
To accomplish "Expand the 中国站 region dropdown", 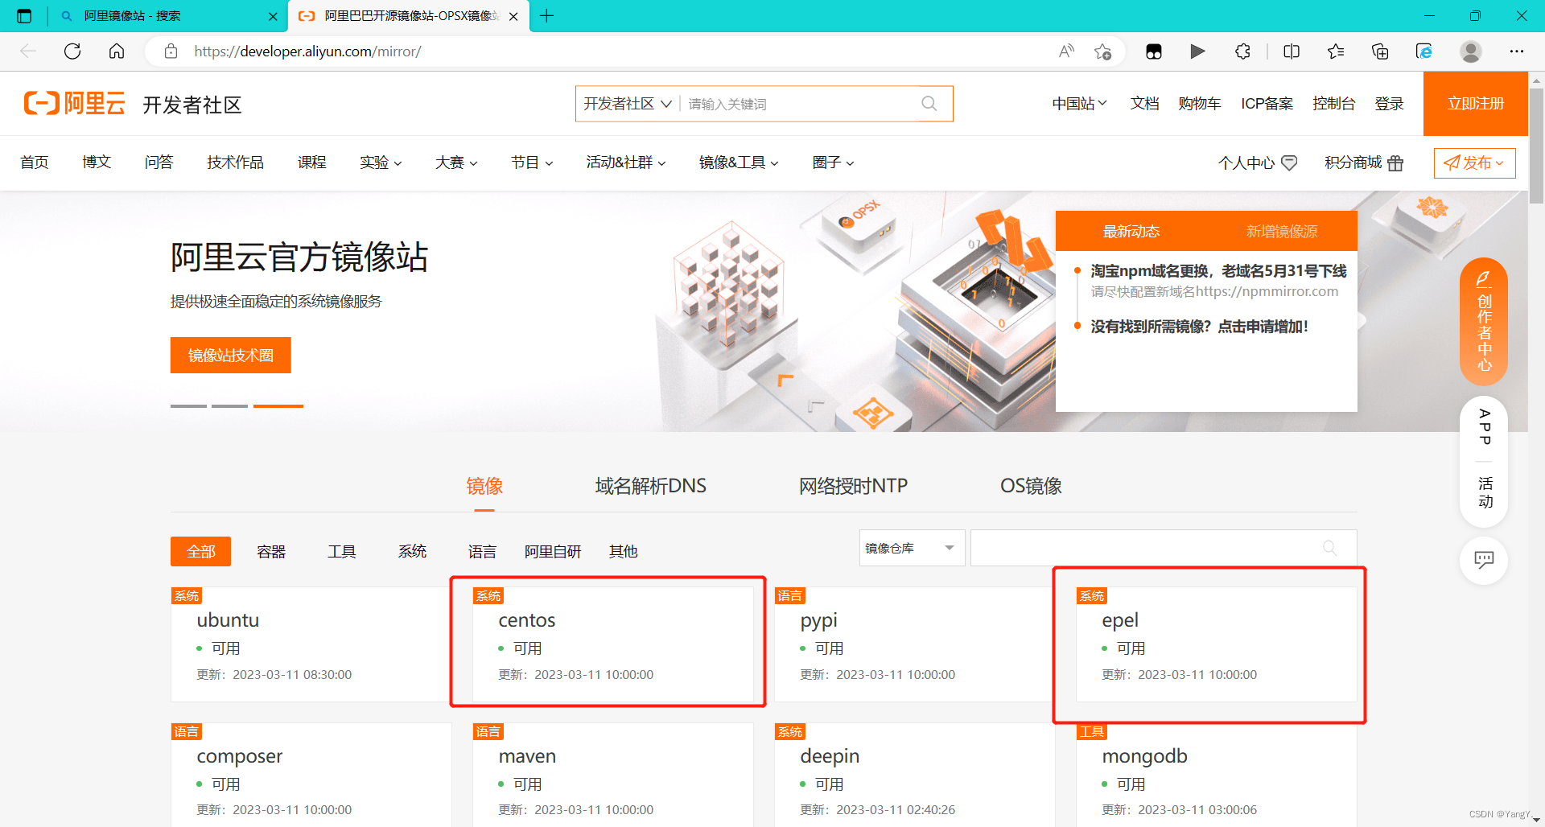I will [x=1079, y=104].
